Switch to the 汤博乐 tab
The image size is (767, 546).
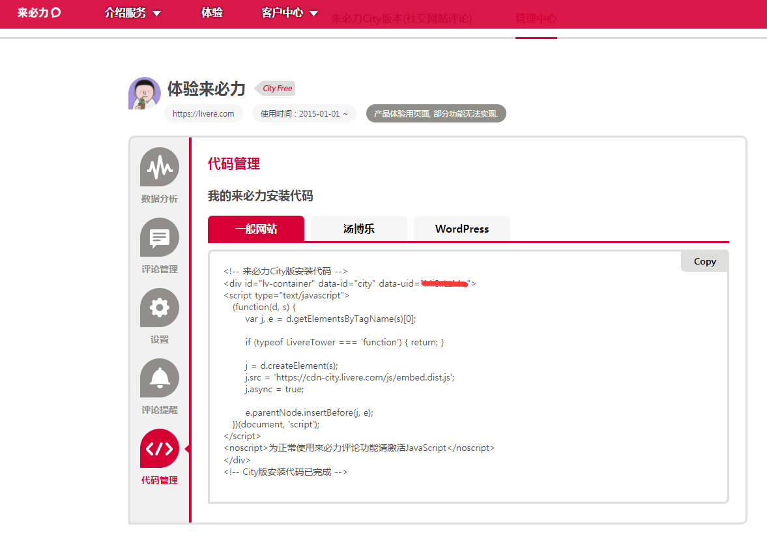coord(359,229)
